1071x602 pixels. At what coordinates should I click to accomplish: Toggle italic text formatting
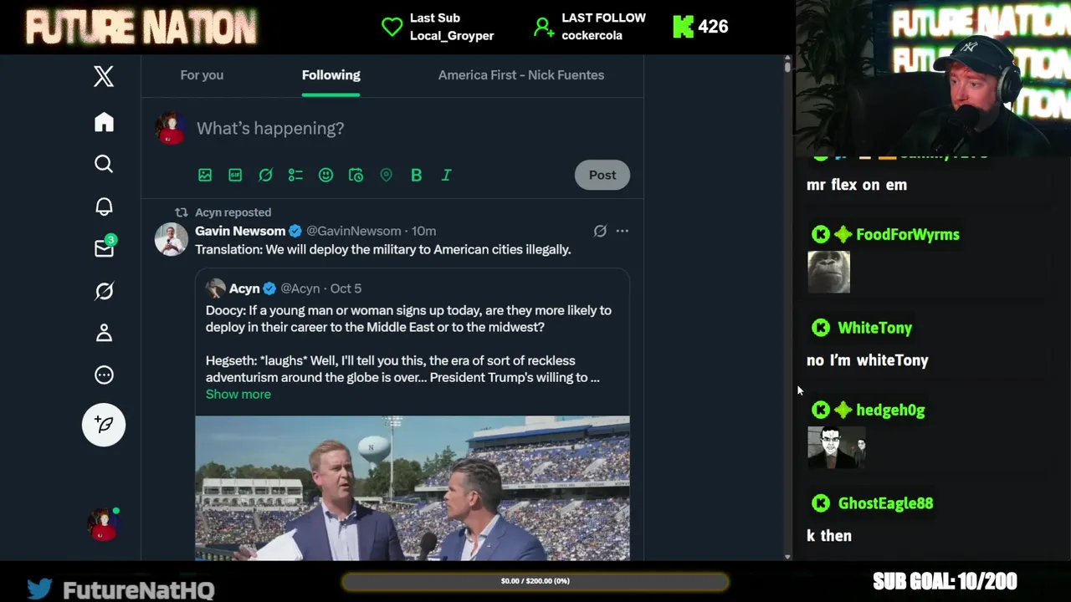coord(446,175)
